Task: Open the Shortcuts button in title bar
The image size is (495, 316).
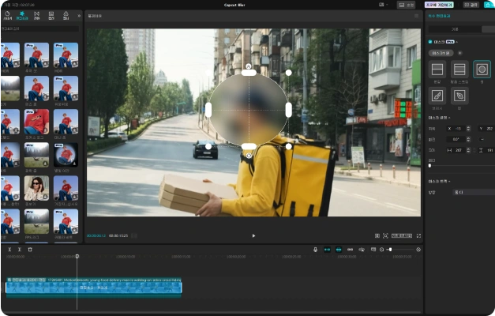Action: [406, 5]
